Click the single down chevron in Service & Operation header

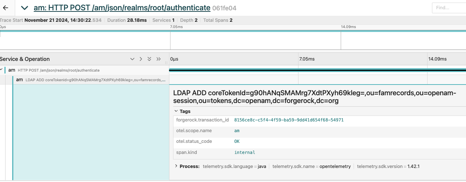[x=132, y=59]
